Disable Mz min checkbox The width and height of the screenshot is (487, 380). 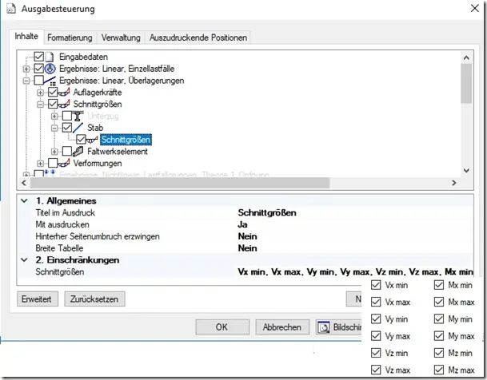coord(439,353)
